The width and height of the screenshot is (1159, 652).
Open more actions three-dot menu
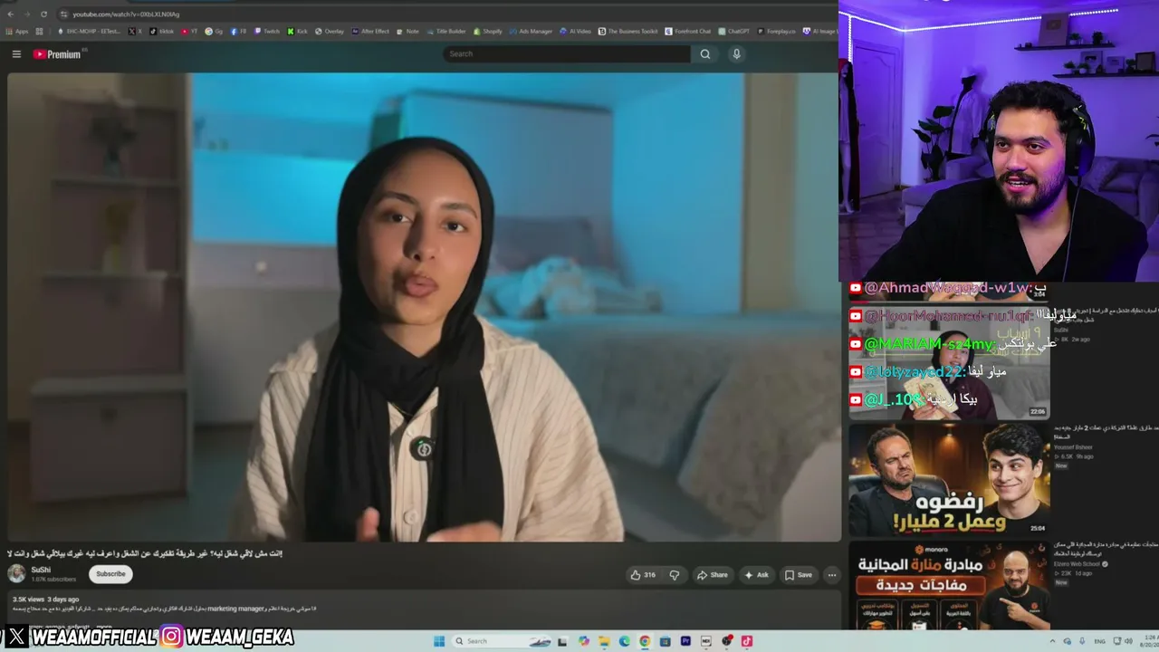click(x=832, y=575)
